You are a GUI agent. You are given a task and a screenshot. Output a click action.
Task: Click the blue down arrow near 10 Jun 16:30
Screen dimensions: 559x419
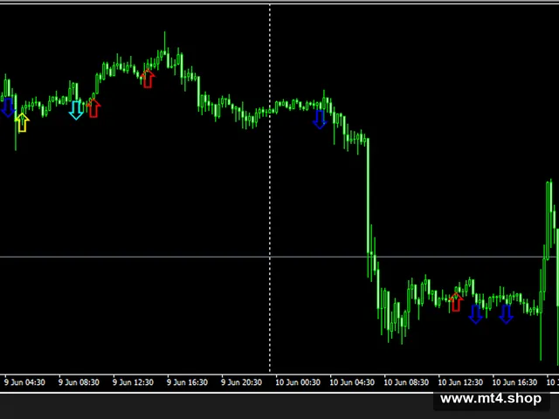[506, 314]
